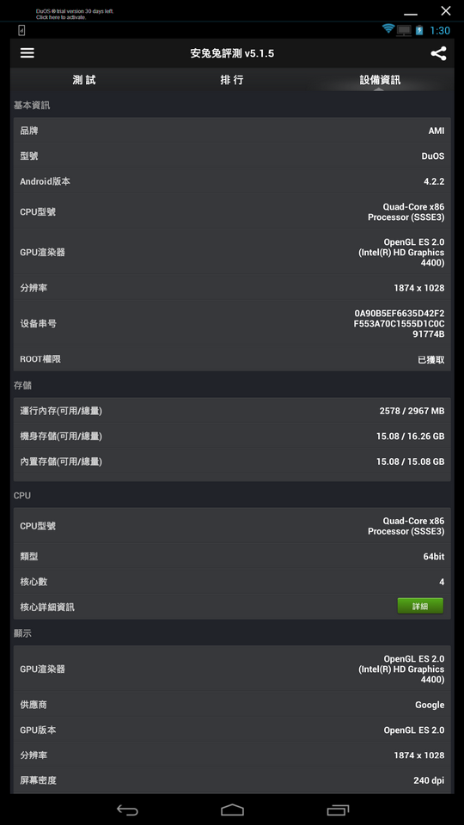Select the Android版本 row
Image resolution: width=464 pixels, height=825 pixels.
click(232, 181)
